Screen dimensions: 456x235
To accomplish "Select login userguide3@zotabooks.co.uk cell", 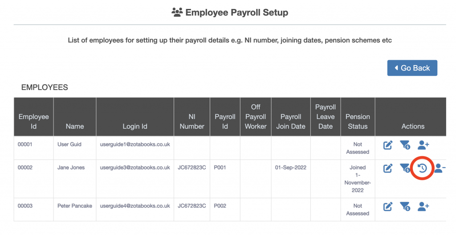I will [135, 168].
